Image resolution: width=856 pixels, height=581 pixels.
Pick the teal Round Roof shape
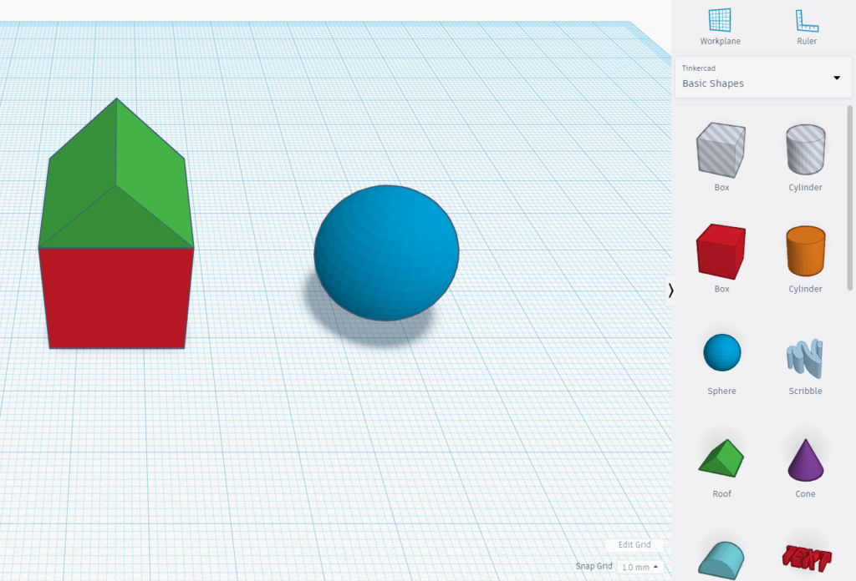point(721,560)
